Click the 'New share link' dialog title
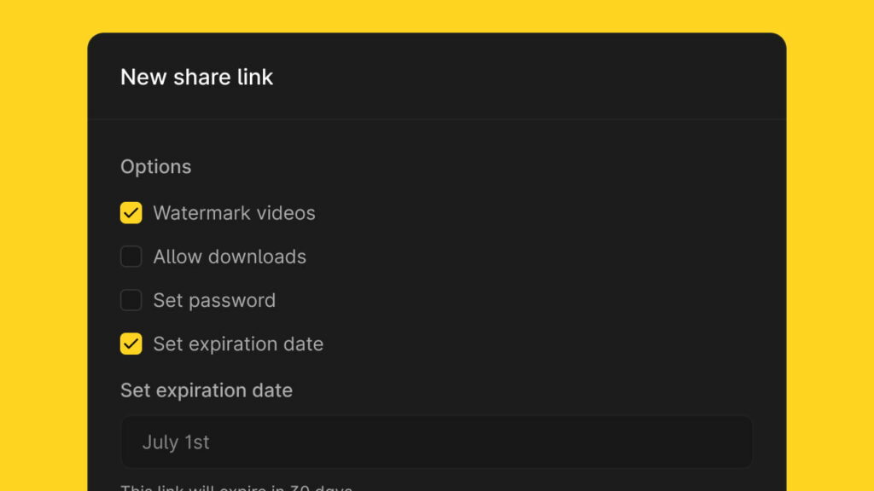 197,77
